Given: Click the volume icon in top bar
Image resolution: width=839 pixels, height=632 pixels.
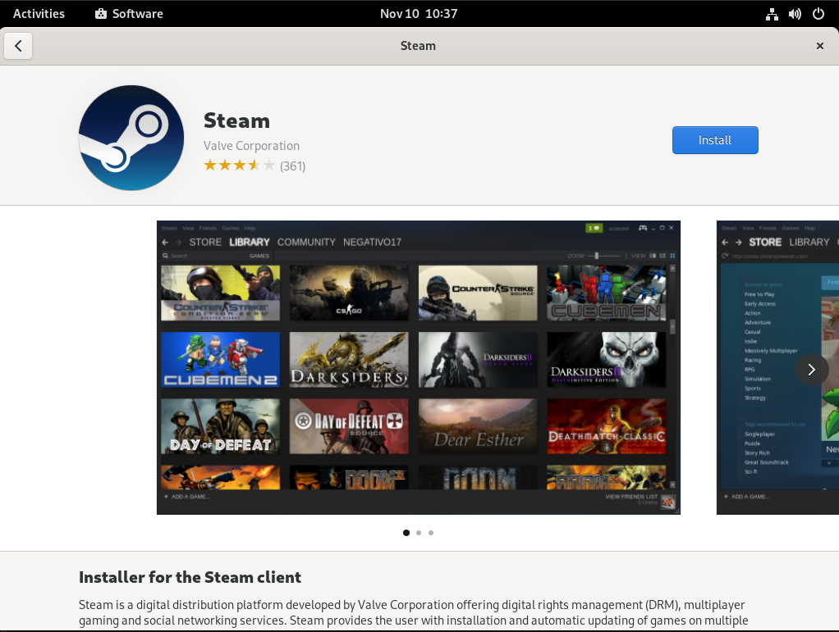Looking at the screenshot, I should tap(795, 15).
